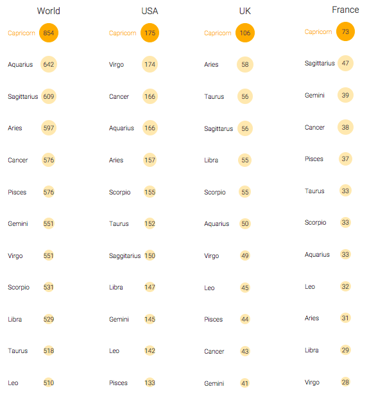The width and height of the screenshot is (385, 398).
Task: Click the Pisces label in USA column
Action: click(x=118, y=383)
